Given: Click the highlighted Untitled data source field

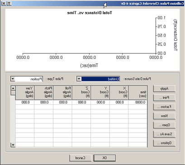Looking at the screenshot, I should (x=100, y=79).
